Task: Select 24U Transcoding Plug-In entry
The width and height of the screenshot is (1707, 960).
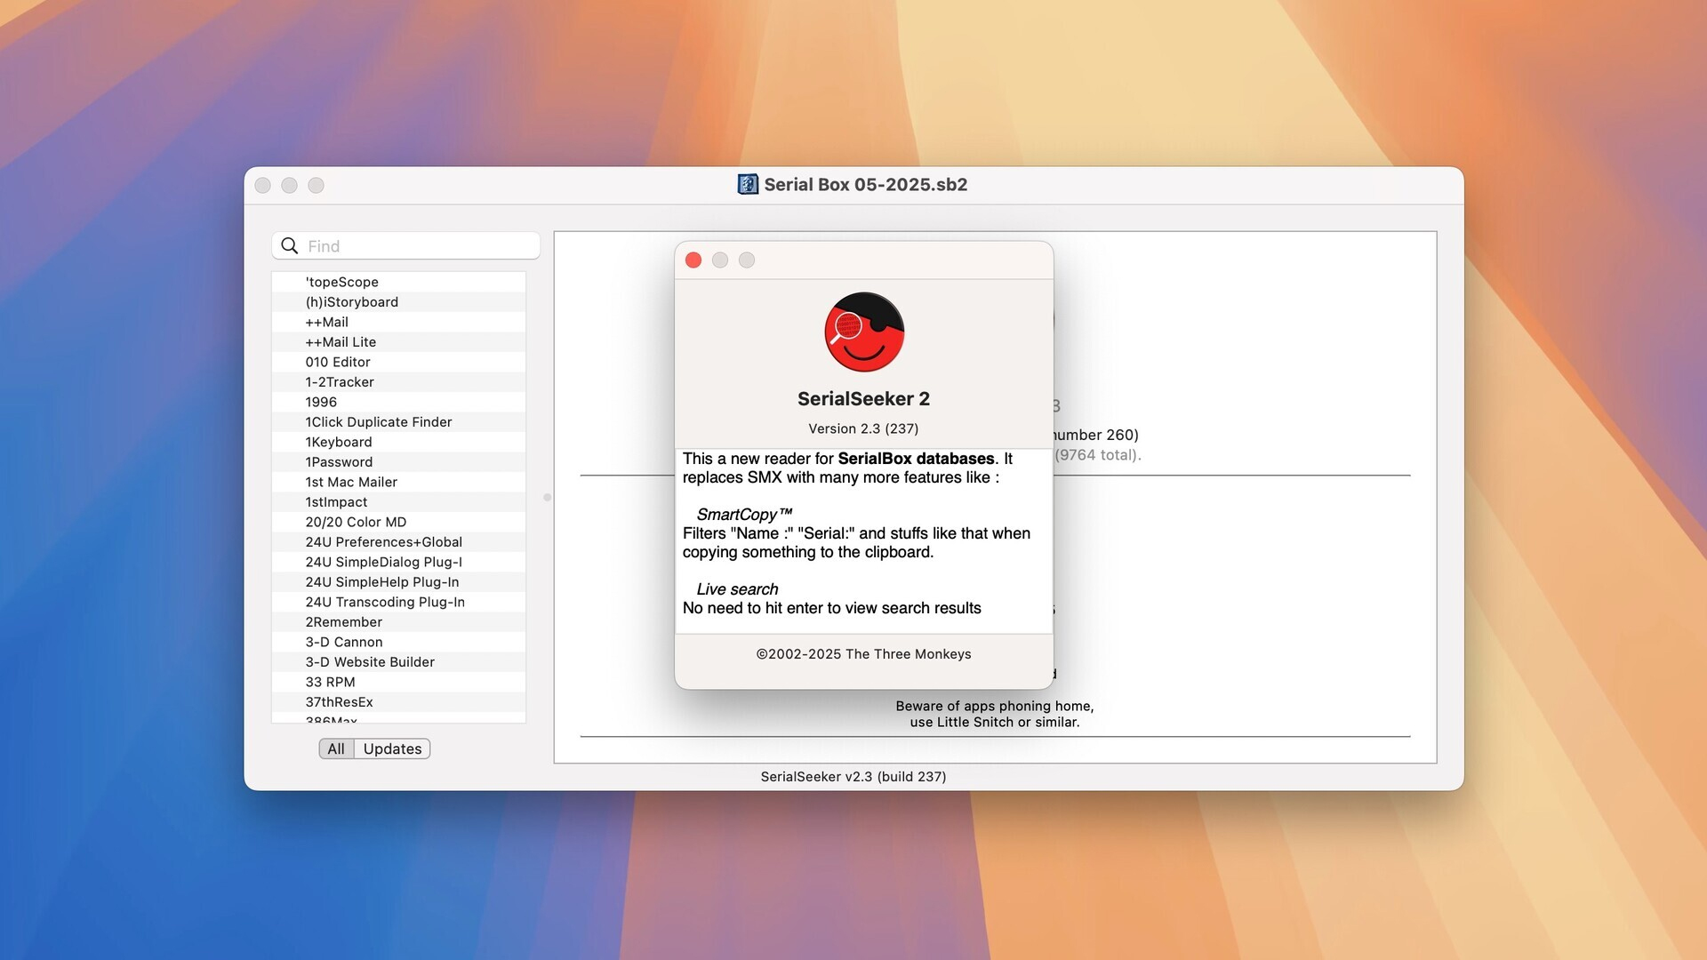Action: click(398, 602)
